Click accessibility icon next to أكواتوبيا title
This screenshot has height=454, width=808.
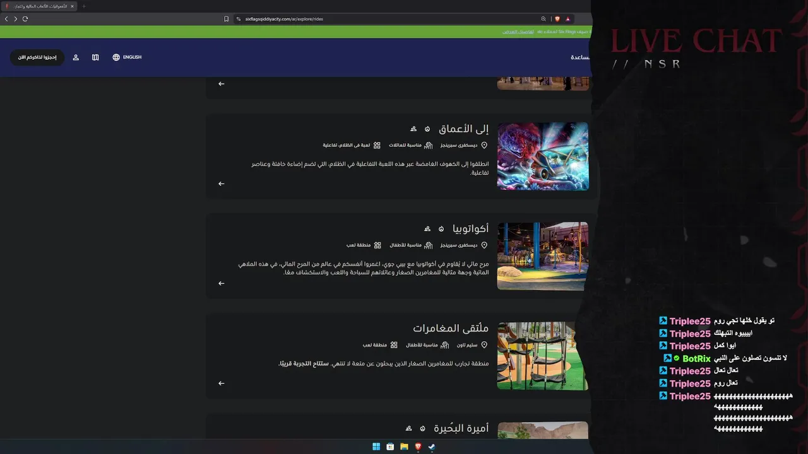coord(427,228)
